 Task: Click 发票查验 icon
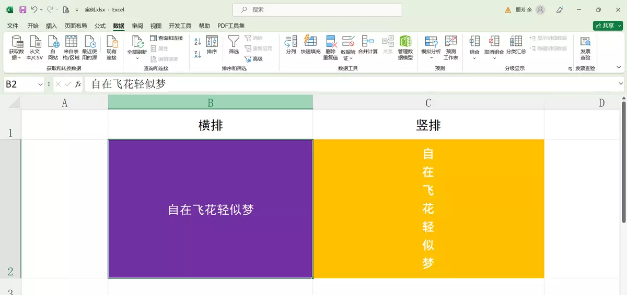coord(585,42)
